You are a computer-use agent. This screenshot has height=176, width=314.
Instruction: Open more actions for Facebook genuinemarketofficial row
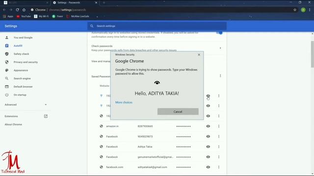coord(219,157)
